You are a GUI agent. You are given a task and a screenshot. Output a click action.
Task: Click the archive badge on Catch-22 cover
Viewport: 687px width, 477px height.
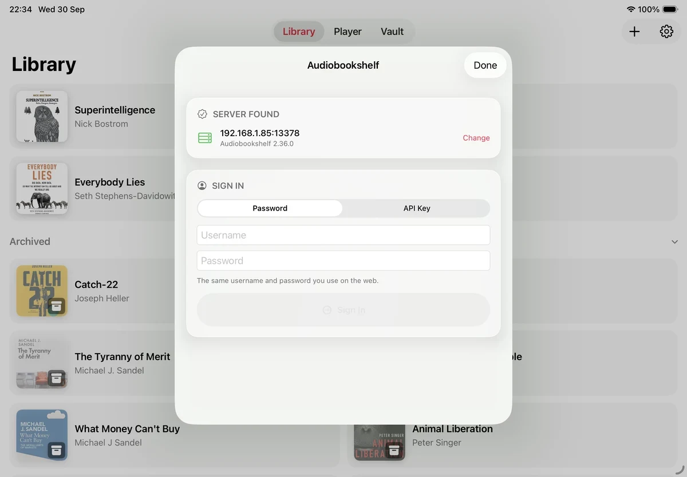(56, 307)
